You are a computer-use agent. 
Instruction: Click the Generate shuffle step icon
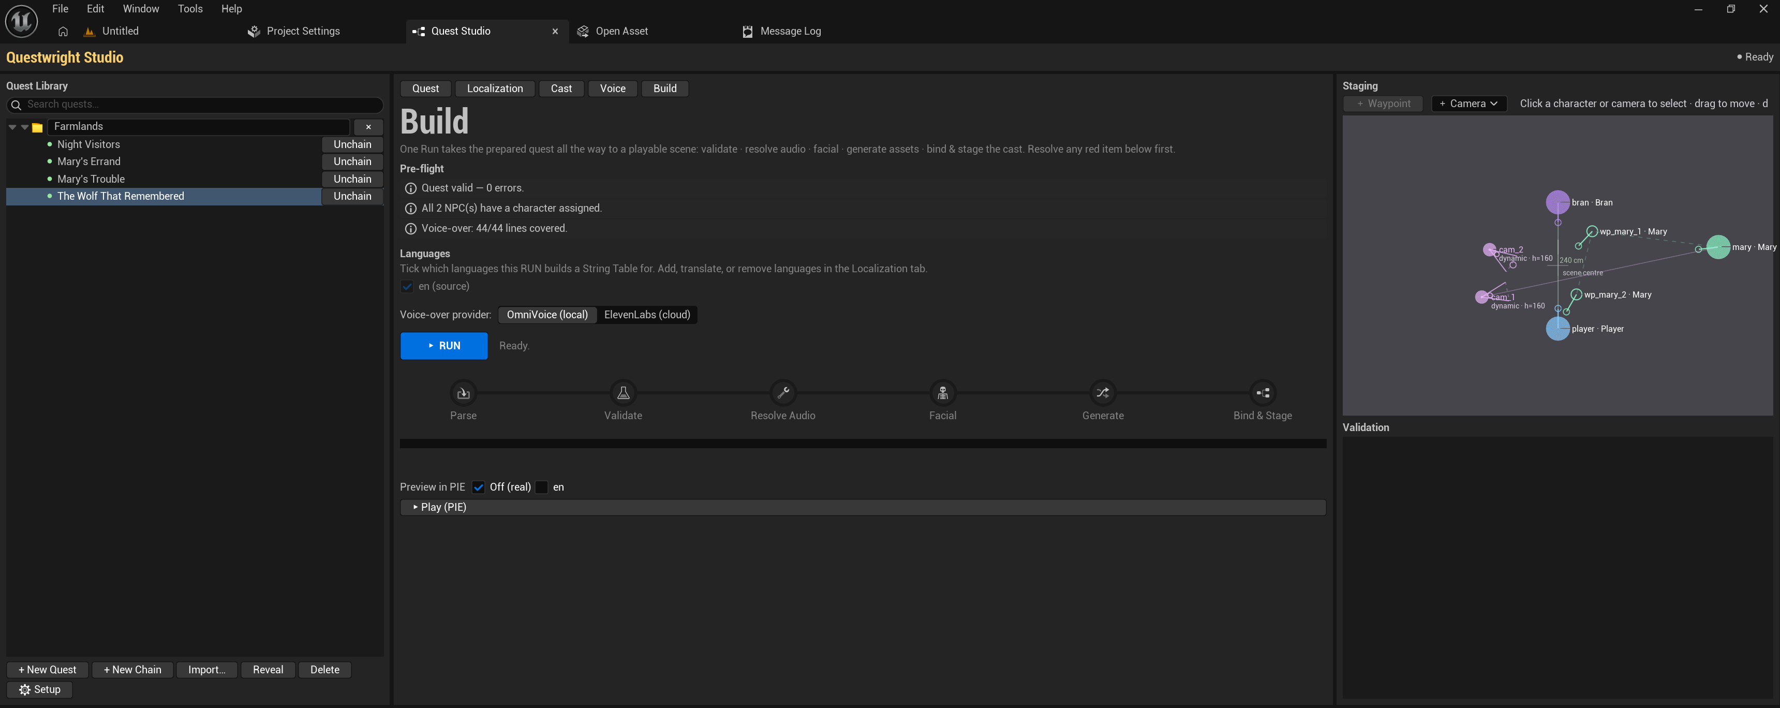[1103, 393]
